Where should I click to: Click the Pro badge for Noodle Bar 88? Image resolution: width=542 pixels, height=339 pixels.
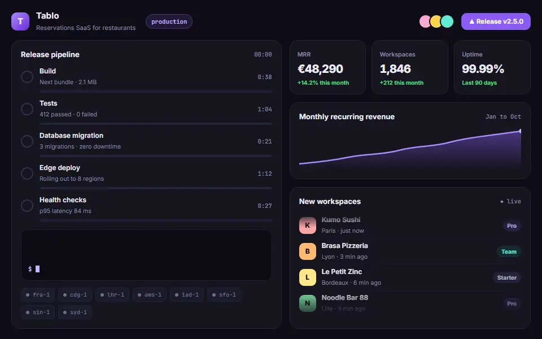point(512,303)
